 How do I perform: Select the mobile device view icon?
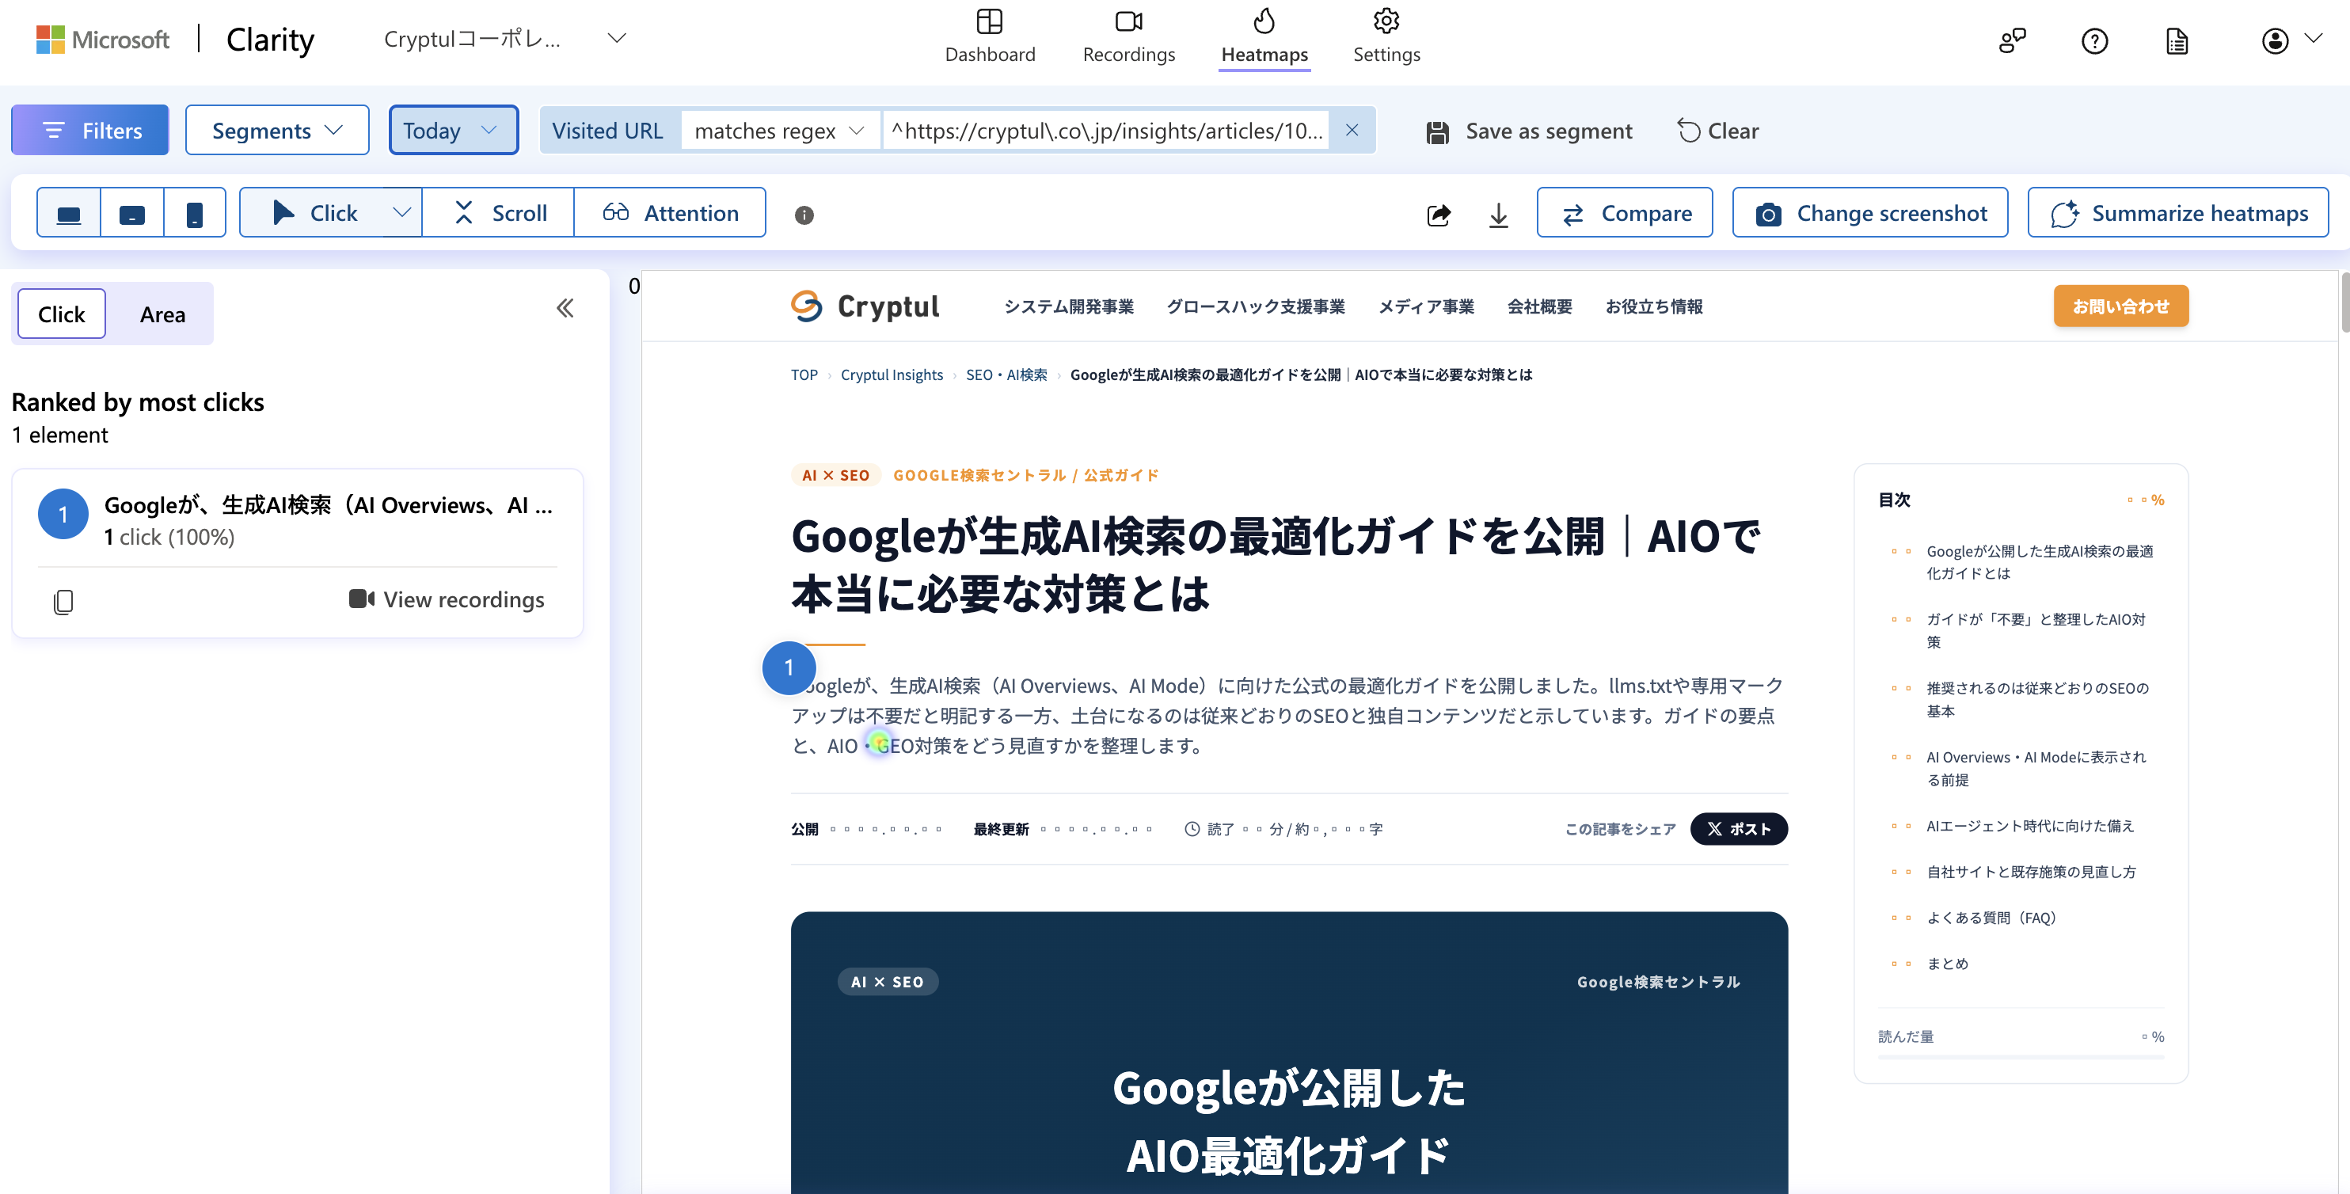194,214
